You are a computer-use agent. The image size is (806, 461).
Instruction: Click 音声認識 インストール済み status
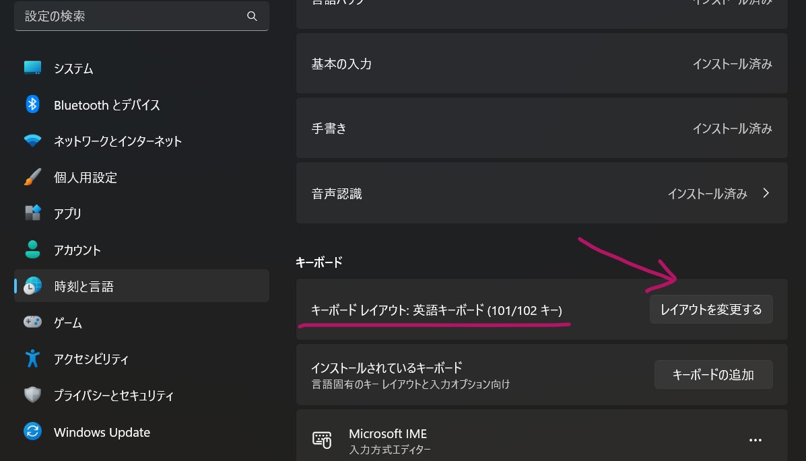(x=707, y=193)
